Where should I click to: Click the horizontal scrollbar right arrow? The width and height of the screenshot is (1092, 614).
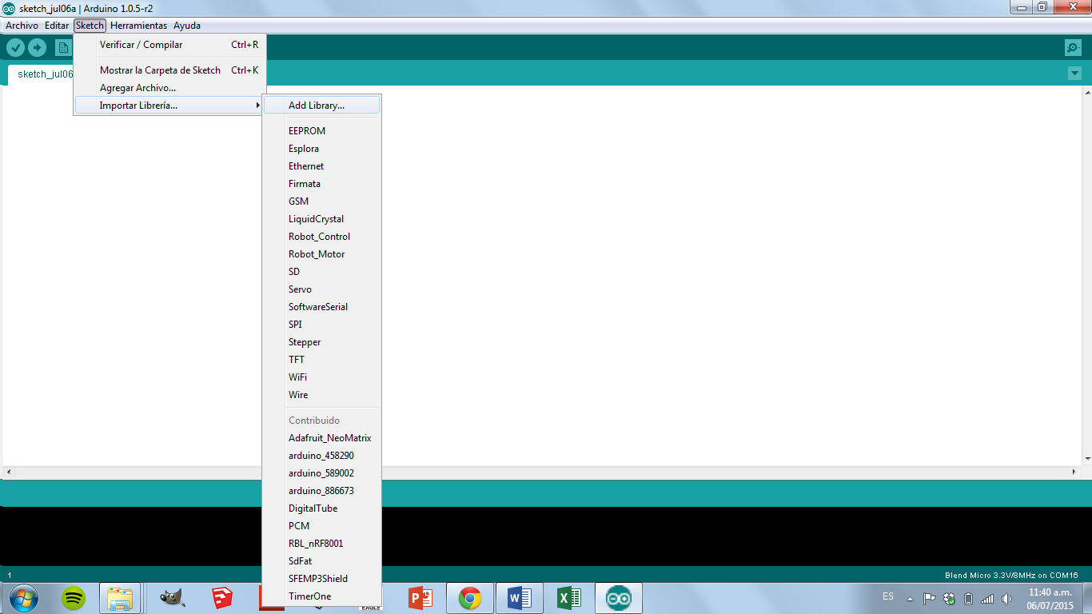1074,472
